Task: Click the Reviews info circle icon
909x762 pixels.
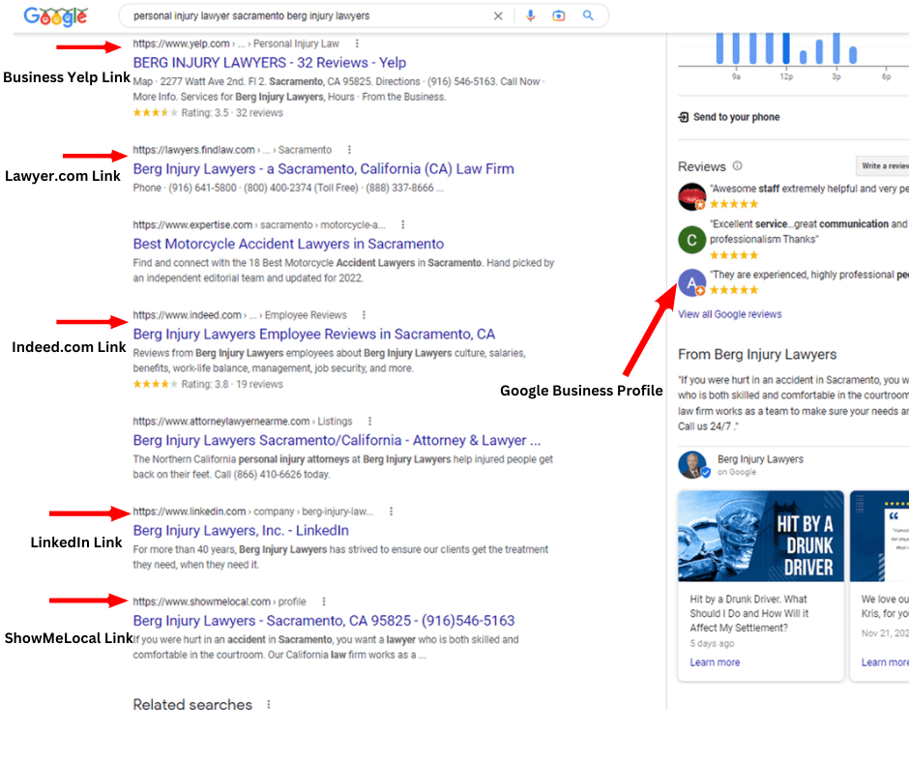Action: [x=738, y=166]
